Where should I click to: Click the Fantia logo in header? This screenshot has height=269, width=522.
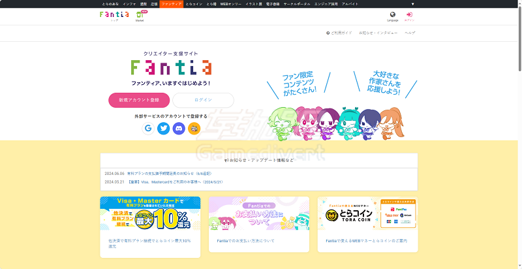click(110, 14)
